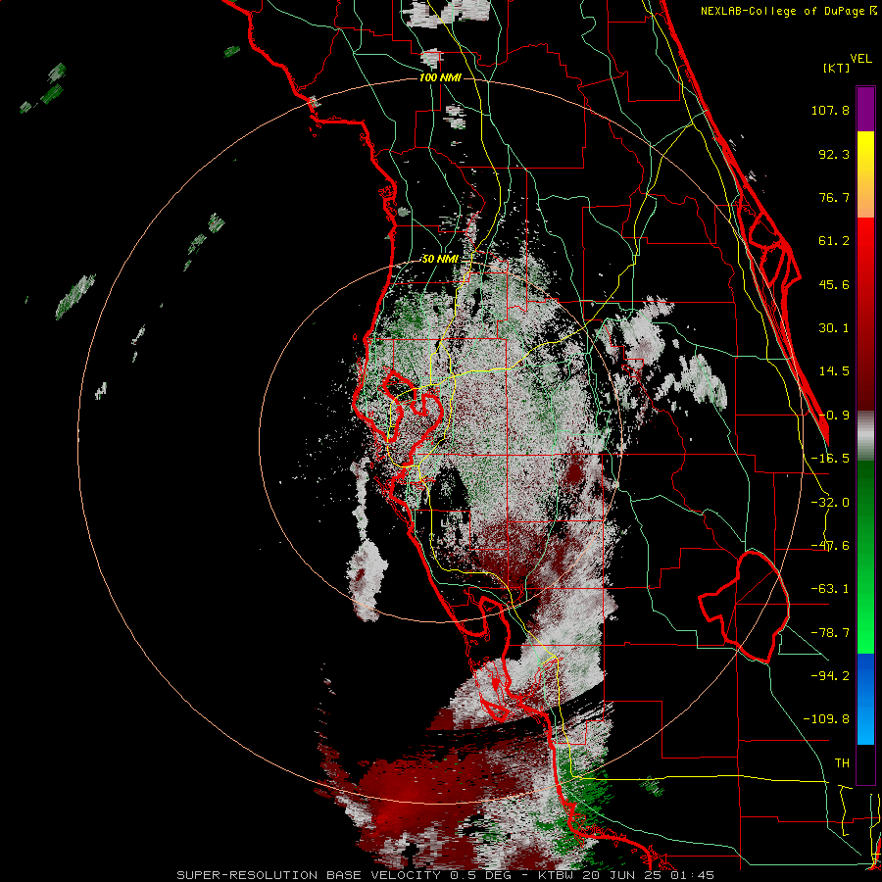Click the 92.3 velocity scale value
The image size is (882, 882).
click(834, 154)
